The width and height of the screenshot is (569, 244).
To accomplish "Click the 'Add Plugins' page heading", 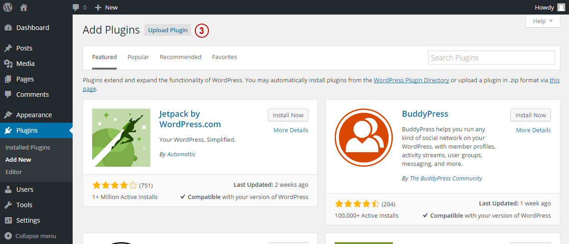I will click(x=111, y=30).
